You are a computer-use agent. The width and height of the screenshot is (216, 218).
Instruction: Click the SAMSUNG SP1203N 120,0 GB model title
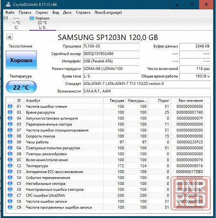[108, 38]
